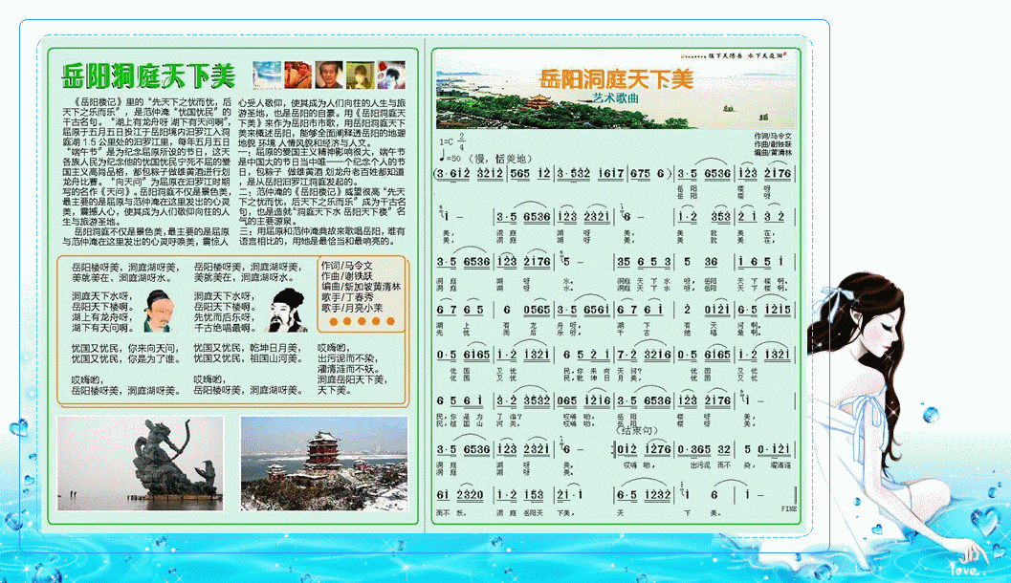View the archer statue photo
This screenshot has height=583, width=1011.
point(141,464)
